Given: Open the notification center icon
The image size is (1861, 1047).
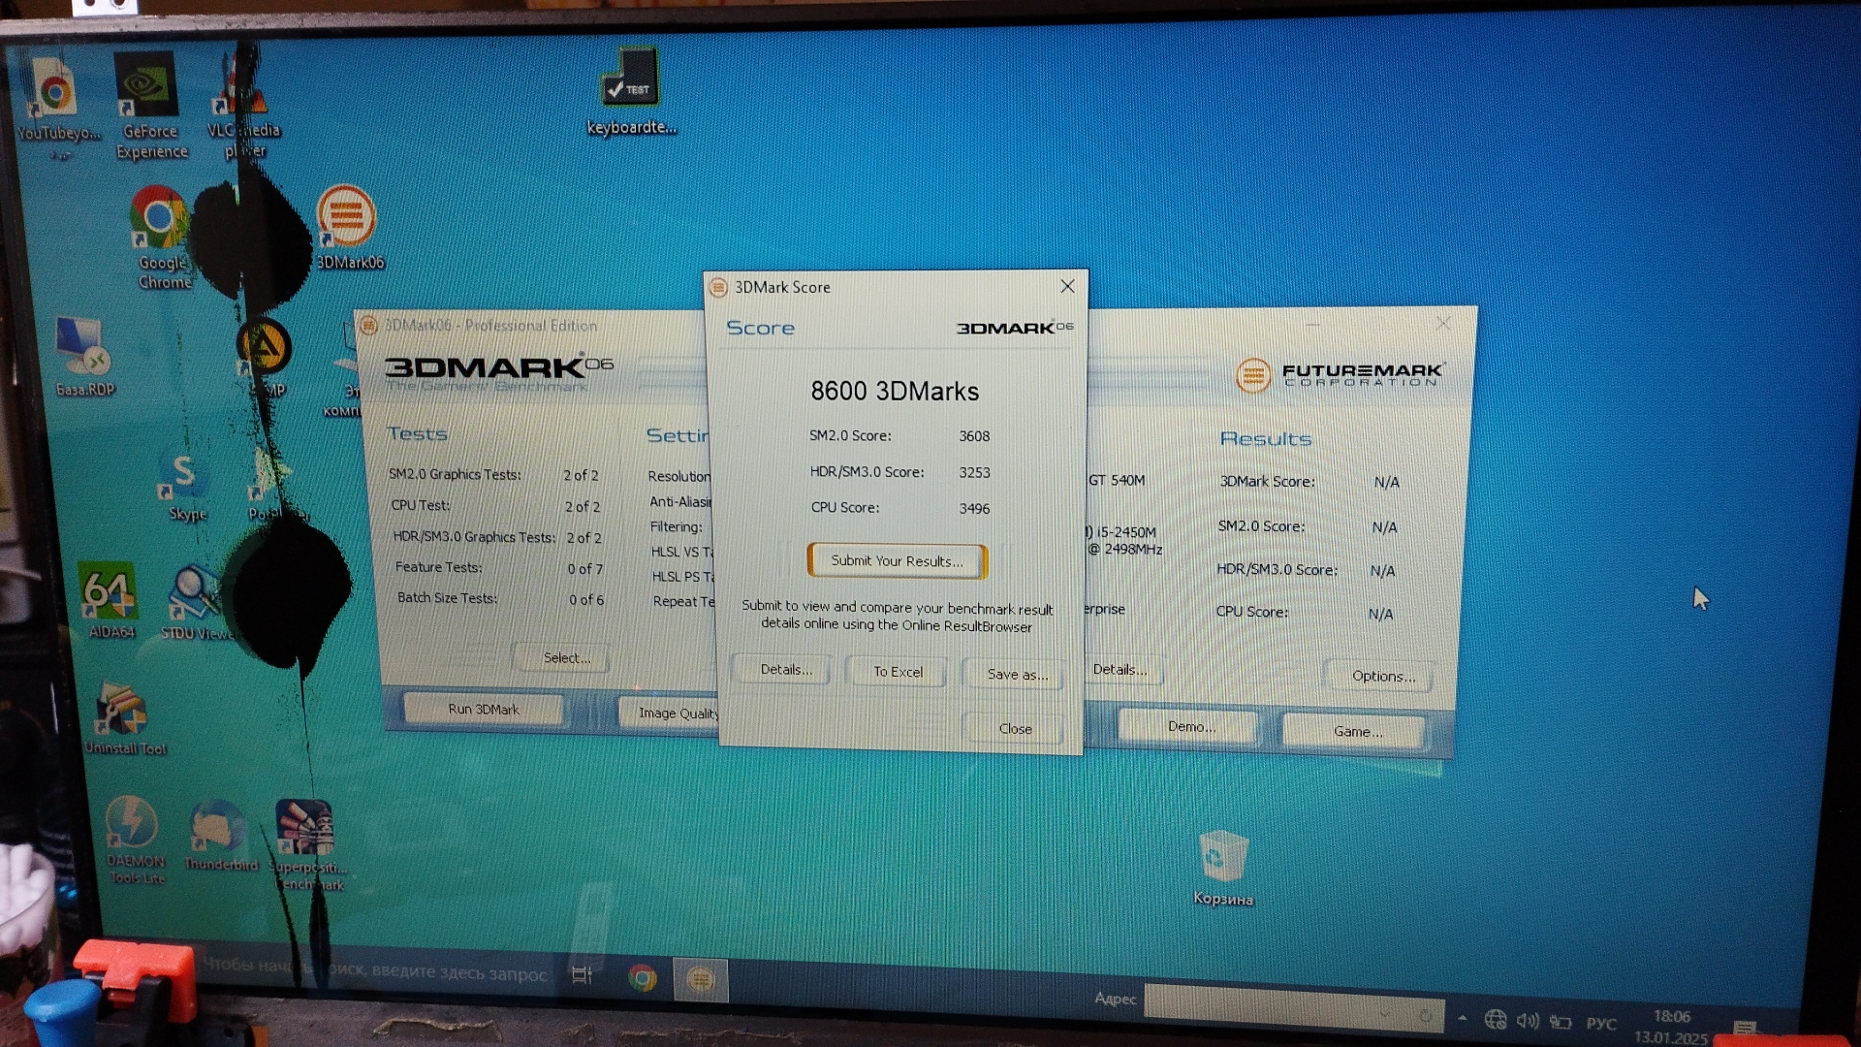Looking at the screenshot, I should point(1746,1029).
